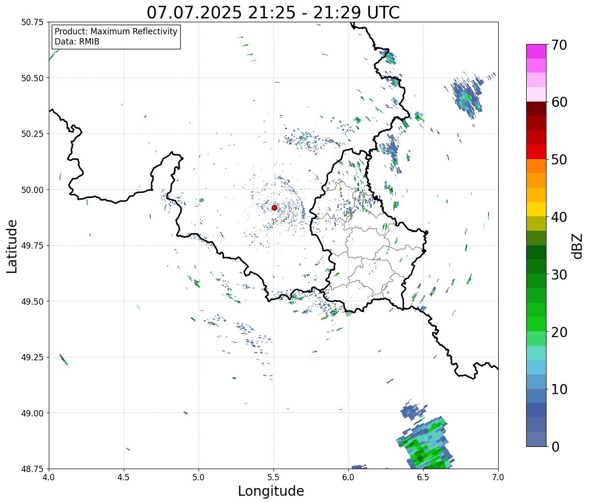The width and height of the screenshot is (589, 503).
Task: Click the colorbar tick label '40'
Action: (x=559, y=217)
